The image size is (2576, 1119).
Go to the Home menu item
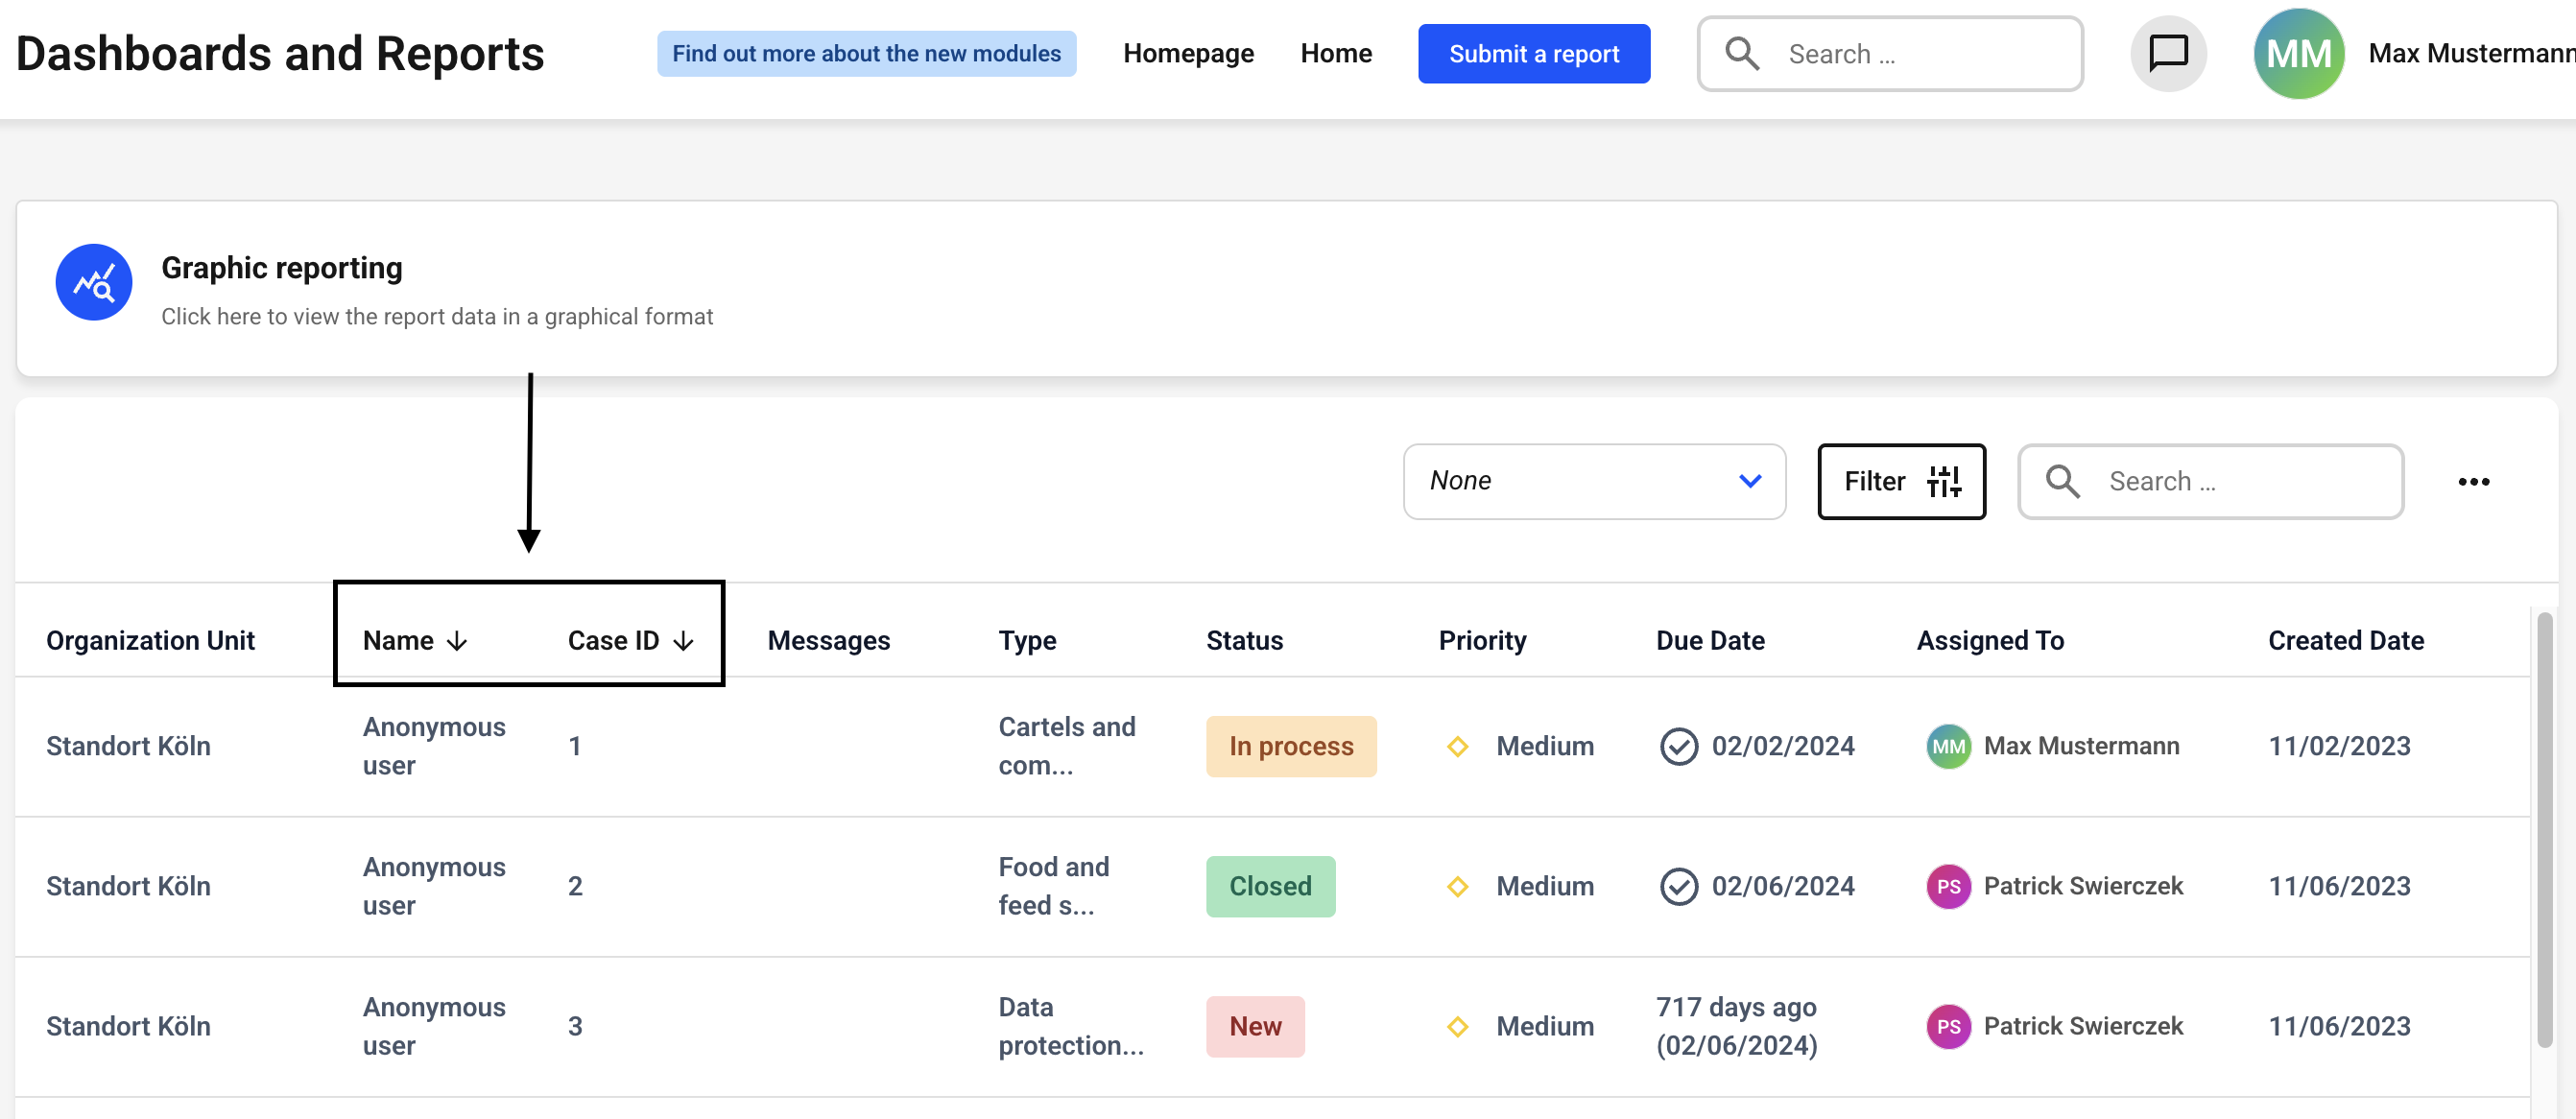click(1336, 54)
